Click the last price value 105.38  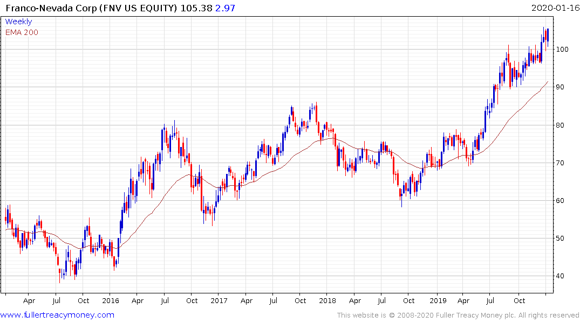pyautogui.click(x=196, y=8)
